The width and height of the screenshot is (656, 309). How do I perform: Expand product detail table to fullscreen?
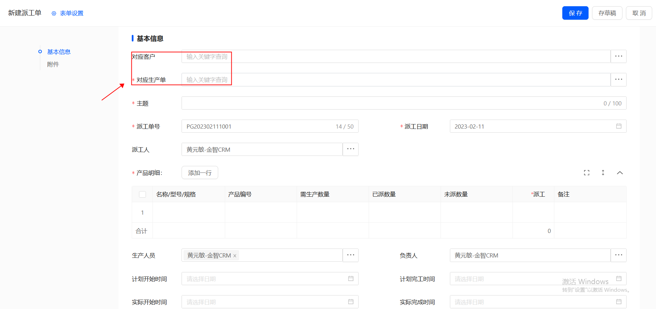tap(586, 172)
